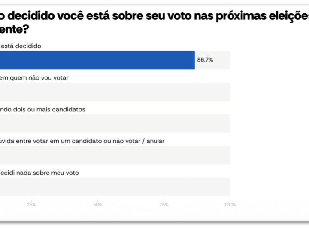Click the chart title's first line
The image size is (309, 228).
click(154, 16)
